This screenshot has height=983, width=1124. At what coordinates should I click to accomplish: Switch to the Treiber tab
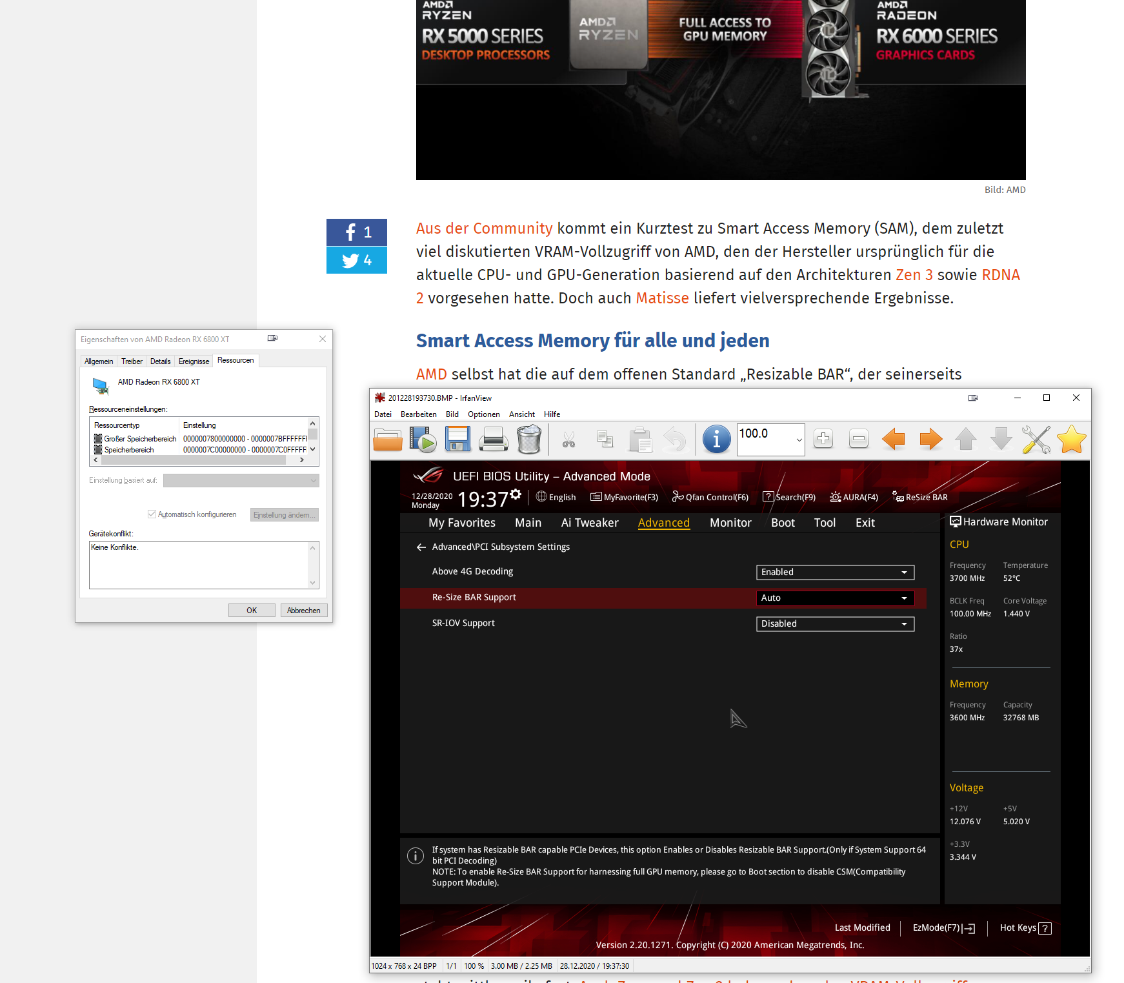132,361
